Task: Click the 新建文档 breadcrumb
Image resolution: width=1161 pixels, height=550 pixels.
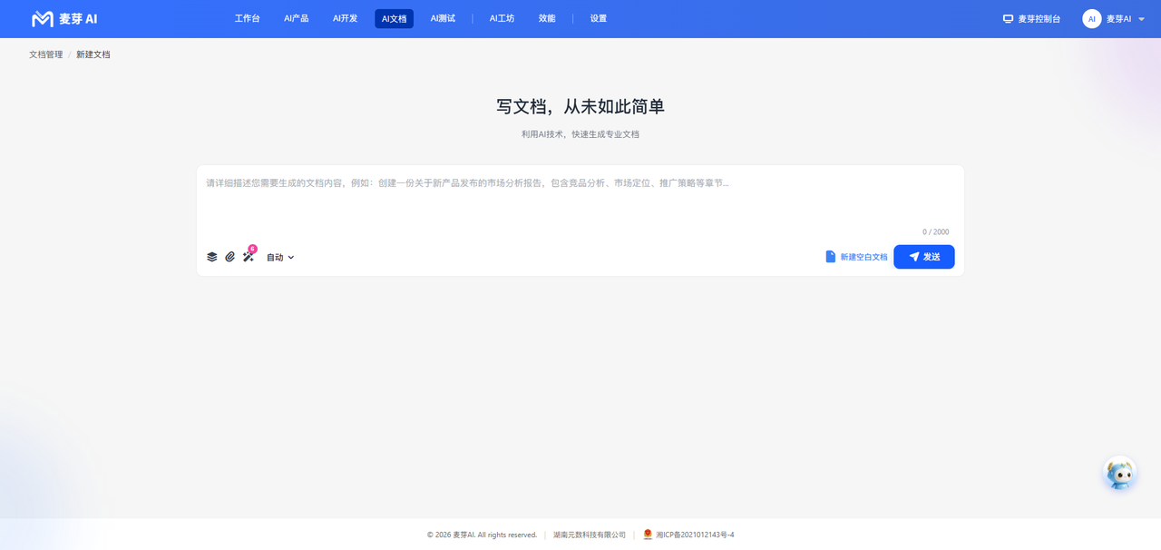Action: click(x=93, y=54)
